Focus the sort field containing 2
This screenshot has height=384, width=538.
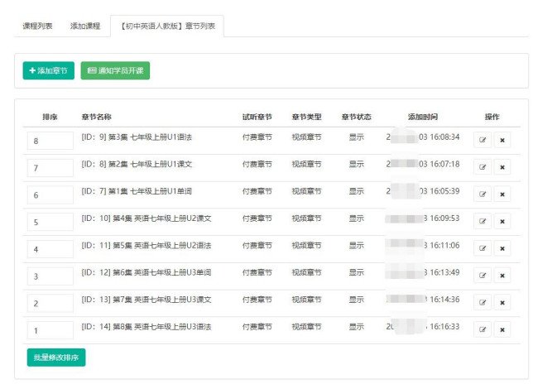click(x=50, y=304)
